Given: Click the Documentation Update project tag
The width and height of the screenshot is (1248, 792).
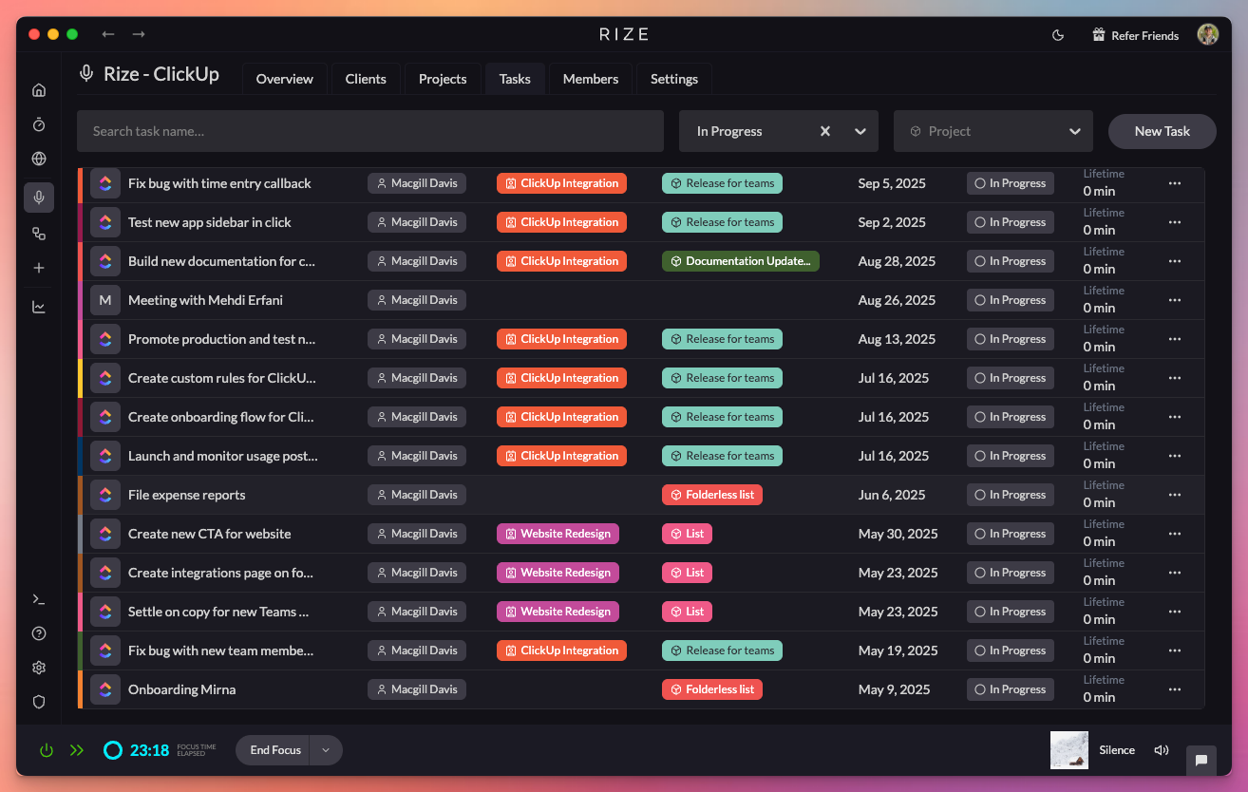Looking at the screenshot, I should point(741,261).
